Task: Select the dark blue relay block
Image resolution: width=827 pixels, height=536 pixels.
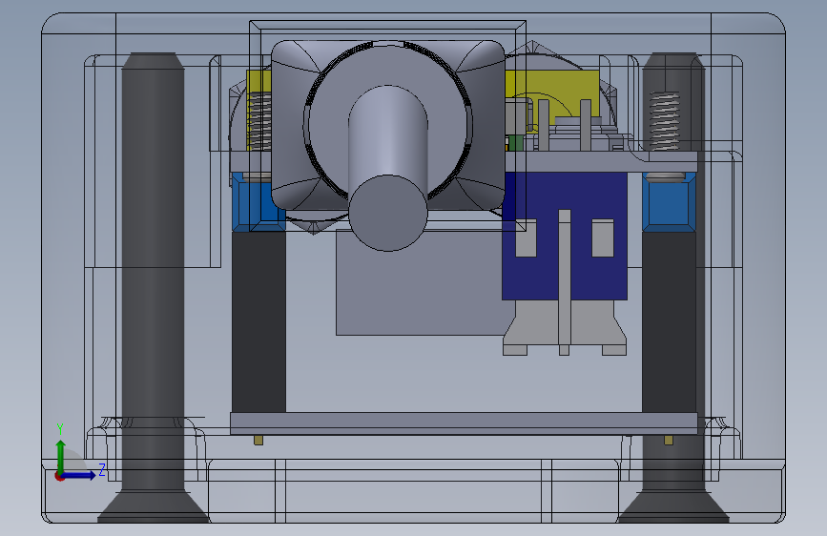Action: pos(565,237)
